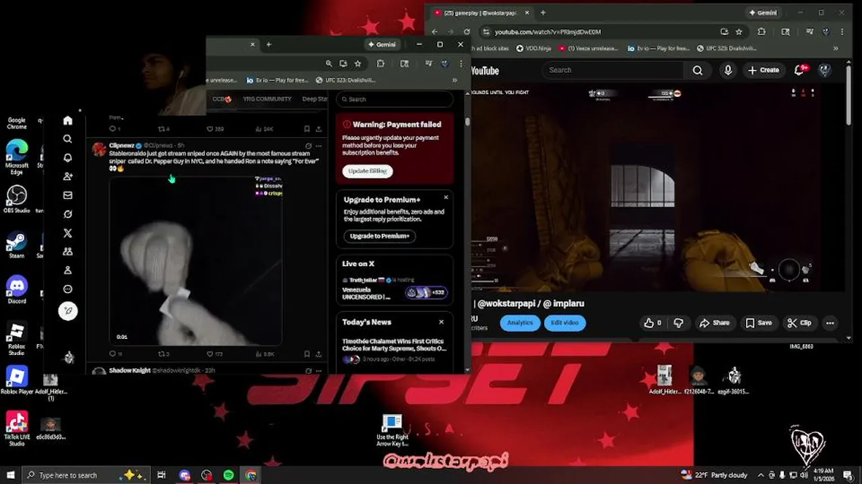Switch to YRG COMMUNITY tab on X
This screenshot has width=862, height=484.
(267, 99)
